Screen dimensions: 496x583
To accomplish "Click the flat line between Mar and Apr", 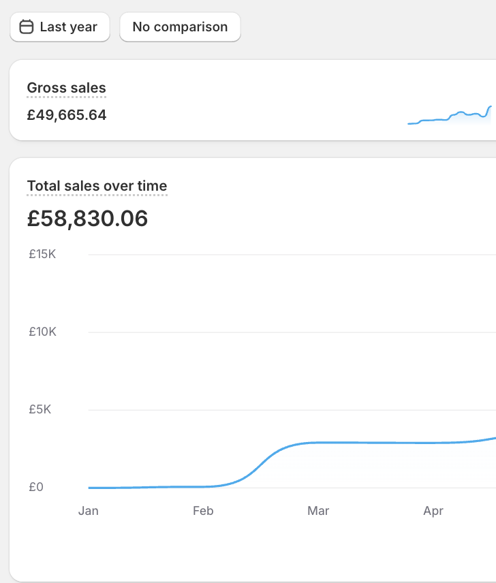I will pyautogui.click(x=375, y=443).
